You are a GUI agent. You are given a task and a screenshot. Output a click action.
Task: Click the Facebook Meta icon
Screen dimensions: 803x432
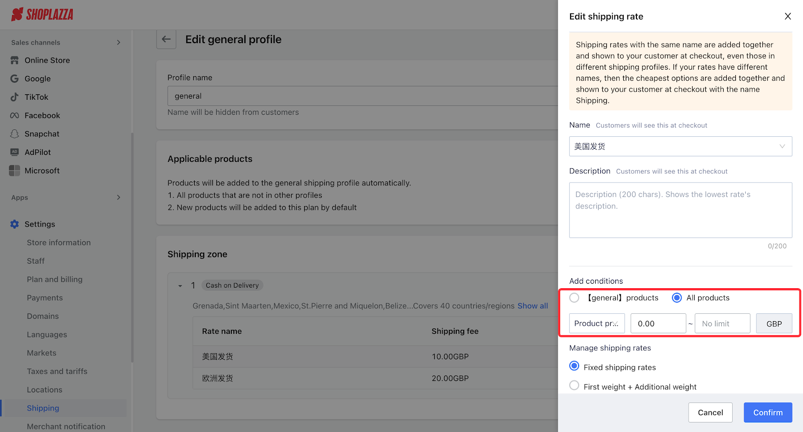click(x=15, y=116)
